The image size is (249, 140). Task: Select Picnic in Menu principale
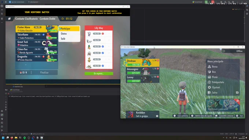[x=223, y=77]
